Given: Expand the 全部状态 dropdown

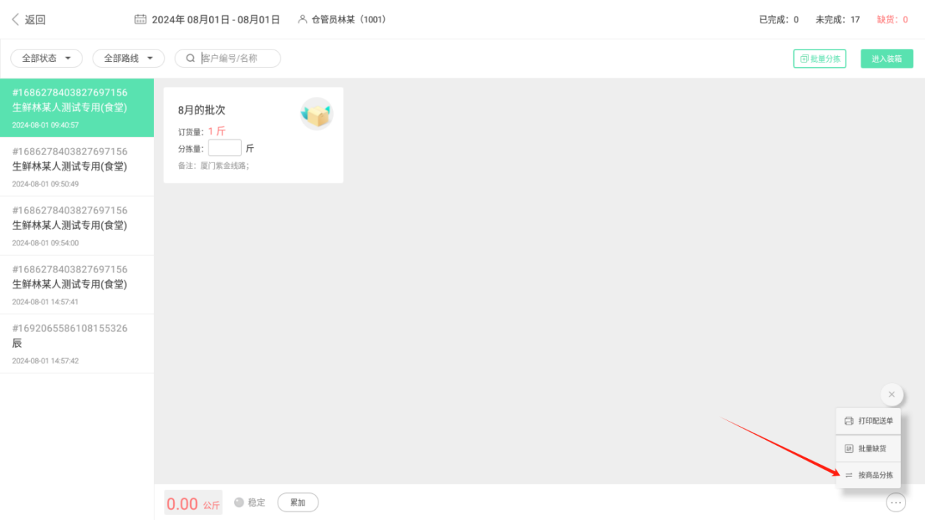Looking at the screenshot, I should pyautogui.click(x=47, y=58).
